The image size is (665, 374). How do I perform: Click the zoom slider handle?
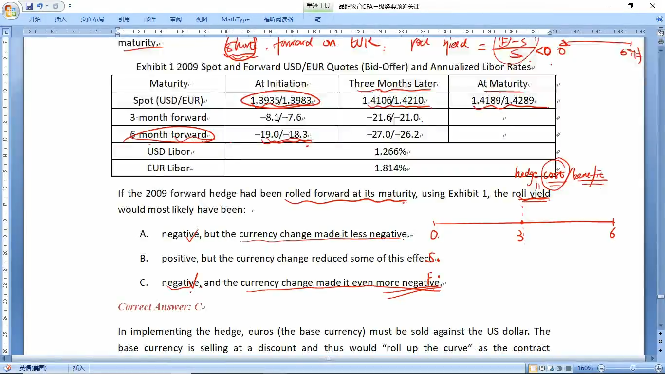[632, 368]
